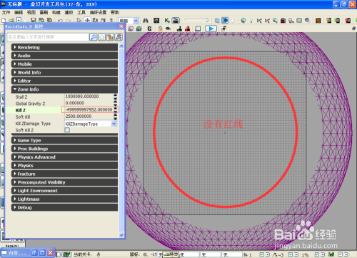Expand the Fracture category
The image size is (357, 258).
tap(64, 174)
